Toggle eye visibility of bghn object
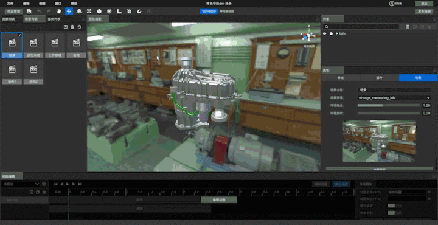Image resolution: width=438 pixels, height=225 pixels. coord(325,33)
